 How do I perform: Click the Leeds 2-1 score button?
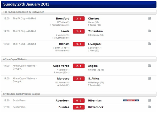coord(79,31)
